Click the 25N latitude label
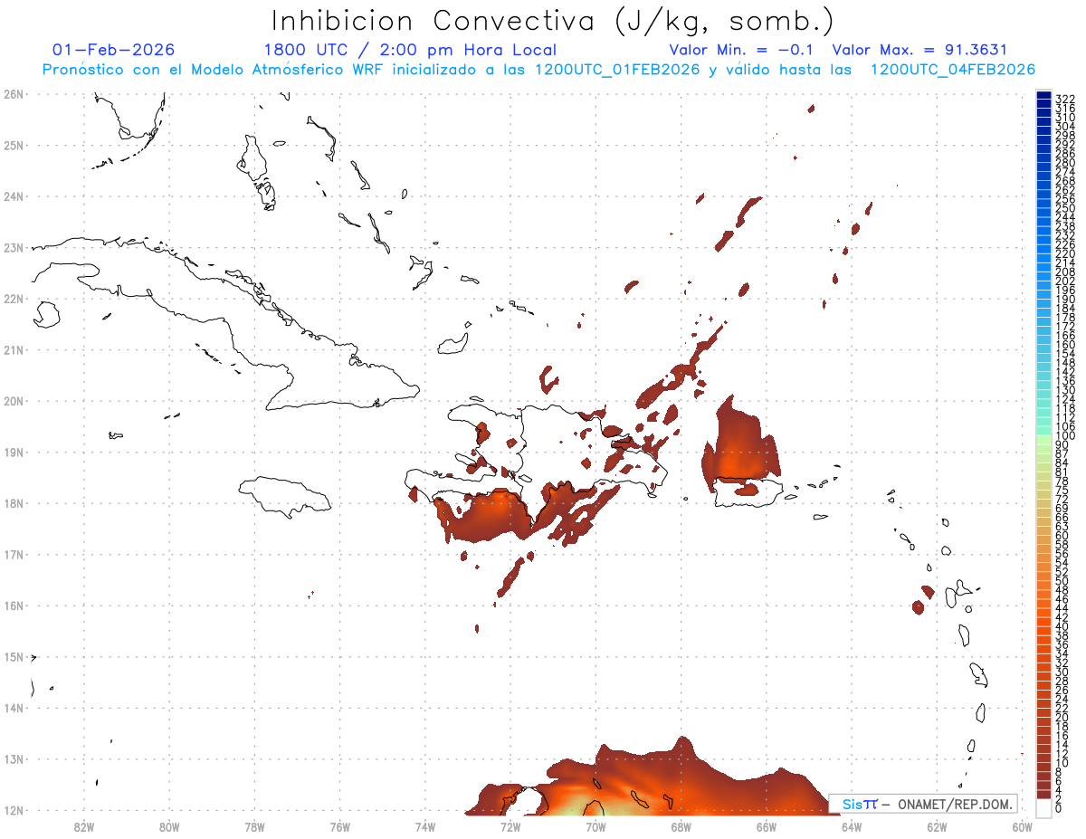This screenshot has width=1086, height=839. pyautogui.click(x=13, y=145)
